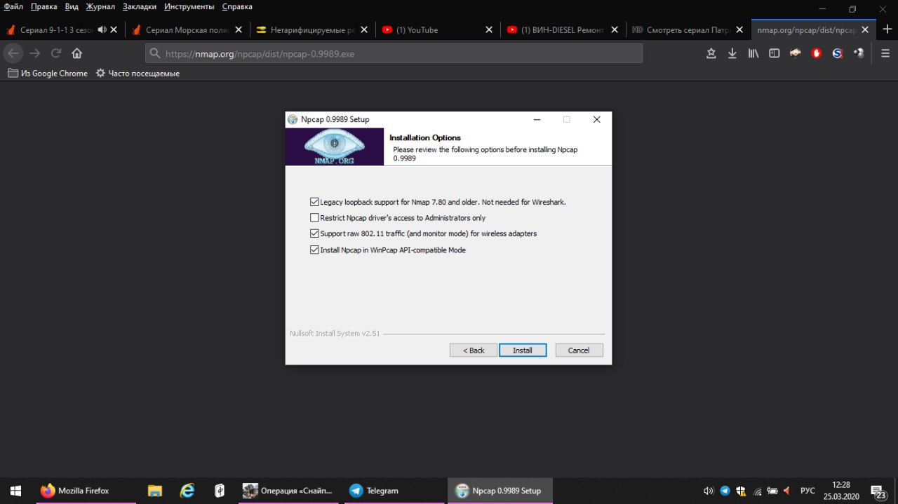
Task: Open the Правка menu
Action: pos(43,6)
